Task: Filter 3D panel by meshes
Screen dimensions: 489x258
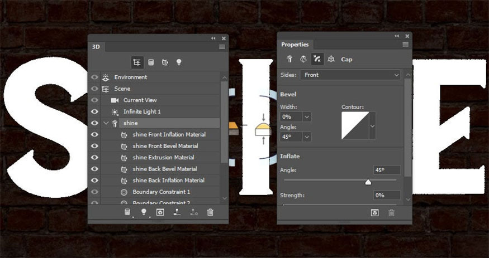Action: 151,62
